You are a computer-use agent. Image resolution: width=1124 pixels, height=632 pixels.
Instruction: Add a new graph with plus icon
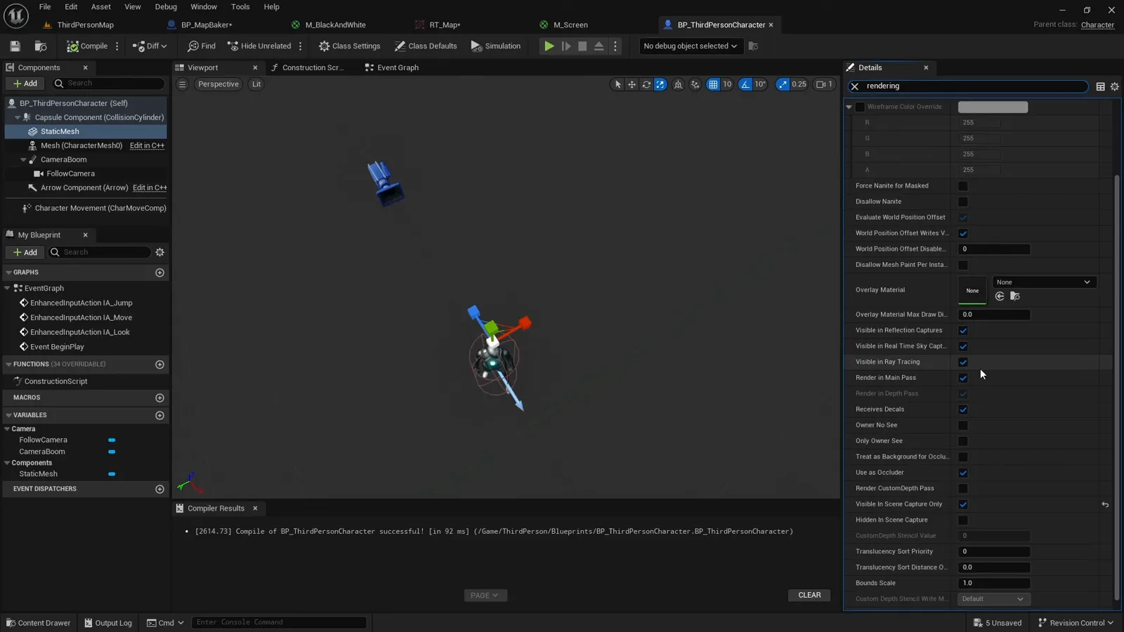click(x=159, y=272)
